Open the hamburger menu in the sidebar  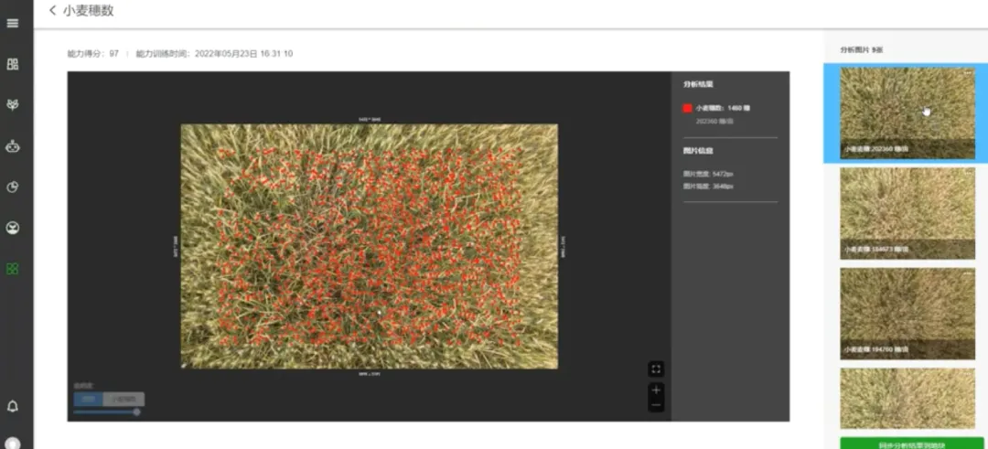coord(13,23)
